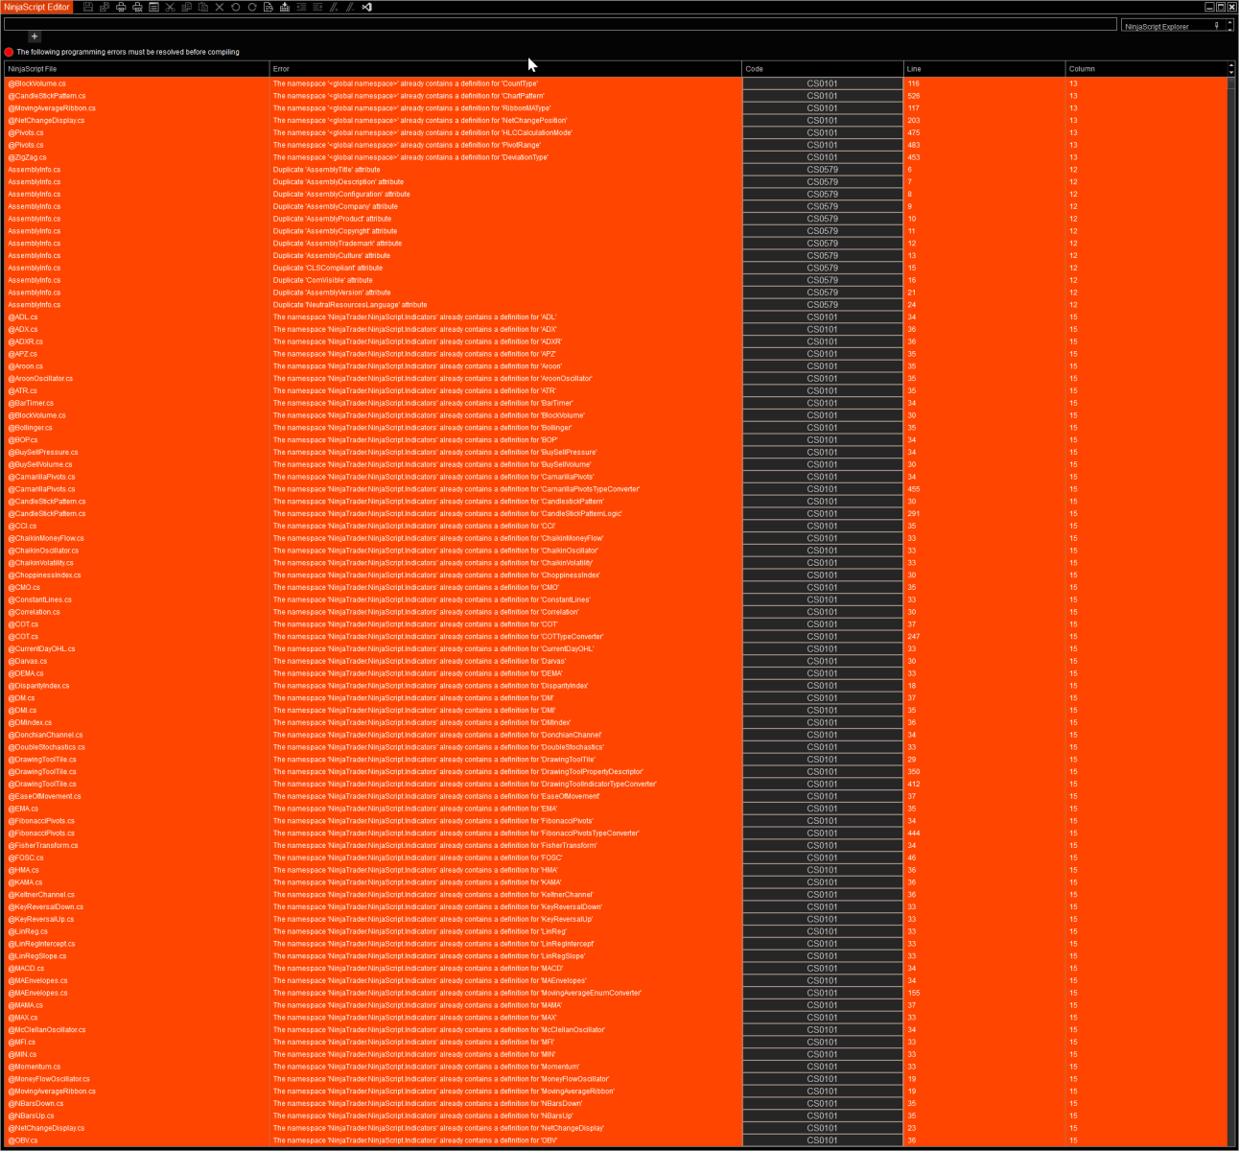Screen dimensions: 1239x1151
Task: Select the @MovingAverageRibbon.cs 'RibbonMAType' error row
Action: point(616,108)
